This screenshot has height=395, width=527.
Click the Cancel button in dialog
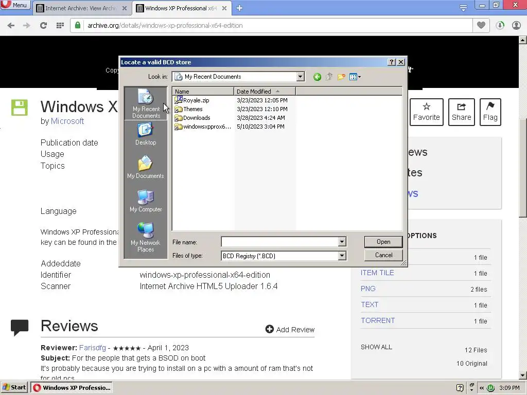click(383, 255)
